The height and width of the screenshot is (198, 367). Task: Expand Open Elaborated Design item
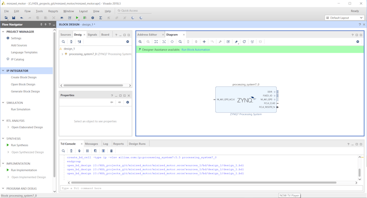[8, 127]
